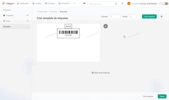
Task: Open label settings gear button
Action: [161, 17]
